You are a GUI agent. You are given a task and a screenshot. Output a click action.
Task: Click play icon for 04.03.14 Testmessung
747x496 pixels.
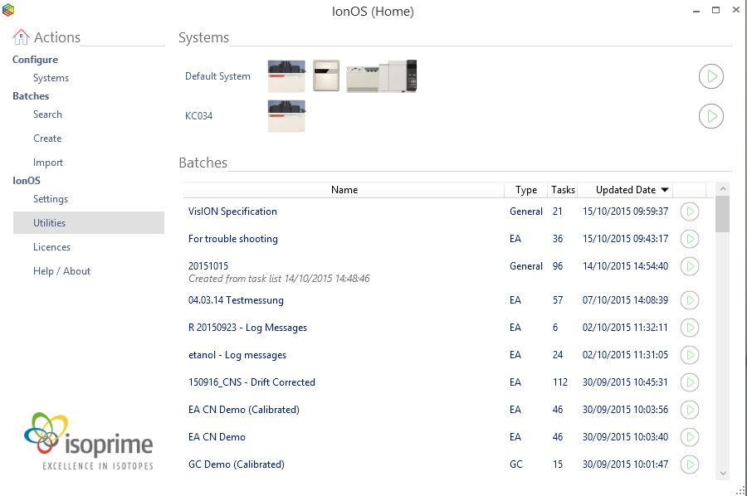689,300
